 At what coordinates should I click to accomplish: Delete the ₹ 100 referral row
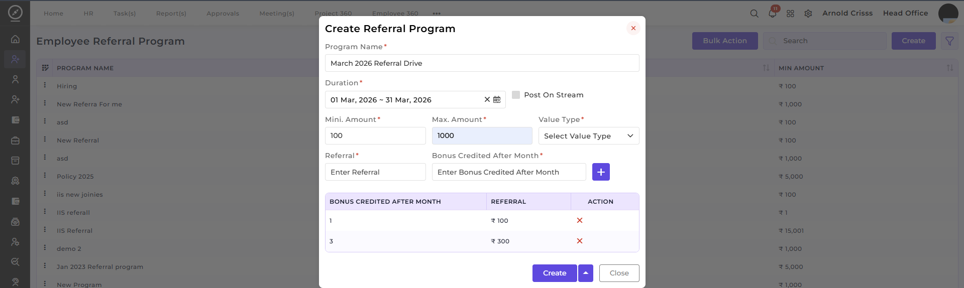click(580, 220)
